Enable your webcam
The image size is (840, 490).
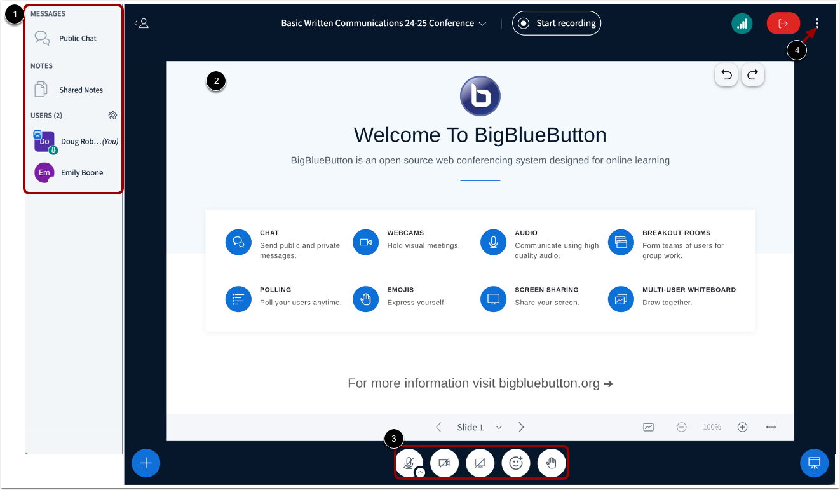(444, 463)
